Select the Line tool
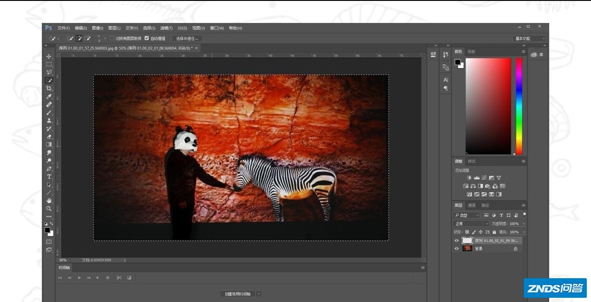 click(49, 192)
